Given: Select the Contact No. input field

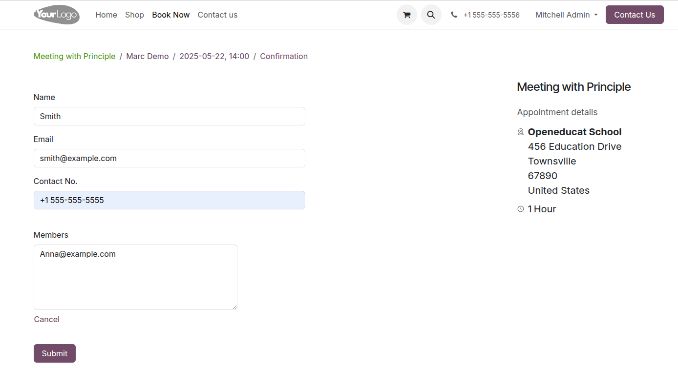Looking at the screenshot, I should click(169, 200).
